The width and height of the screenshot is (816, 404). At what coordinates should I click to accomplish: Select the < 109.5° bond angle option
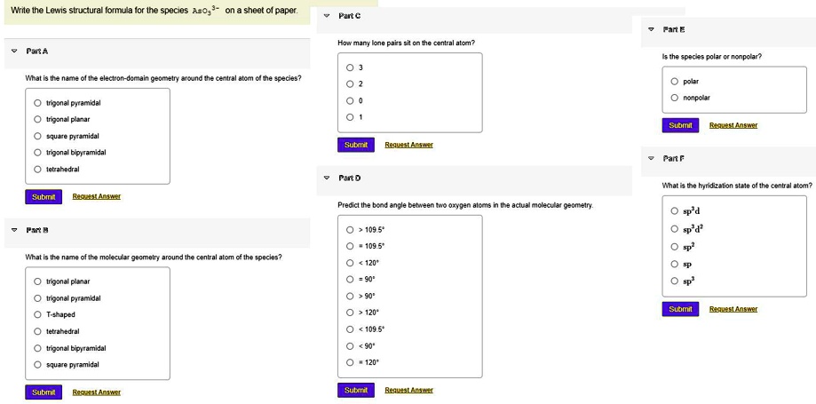tap(350, 329)
